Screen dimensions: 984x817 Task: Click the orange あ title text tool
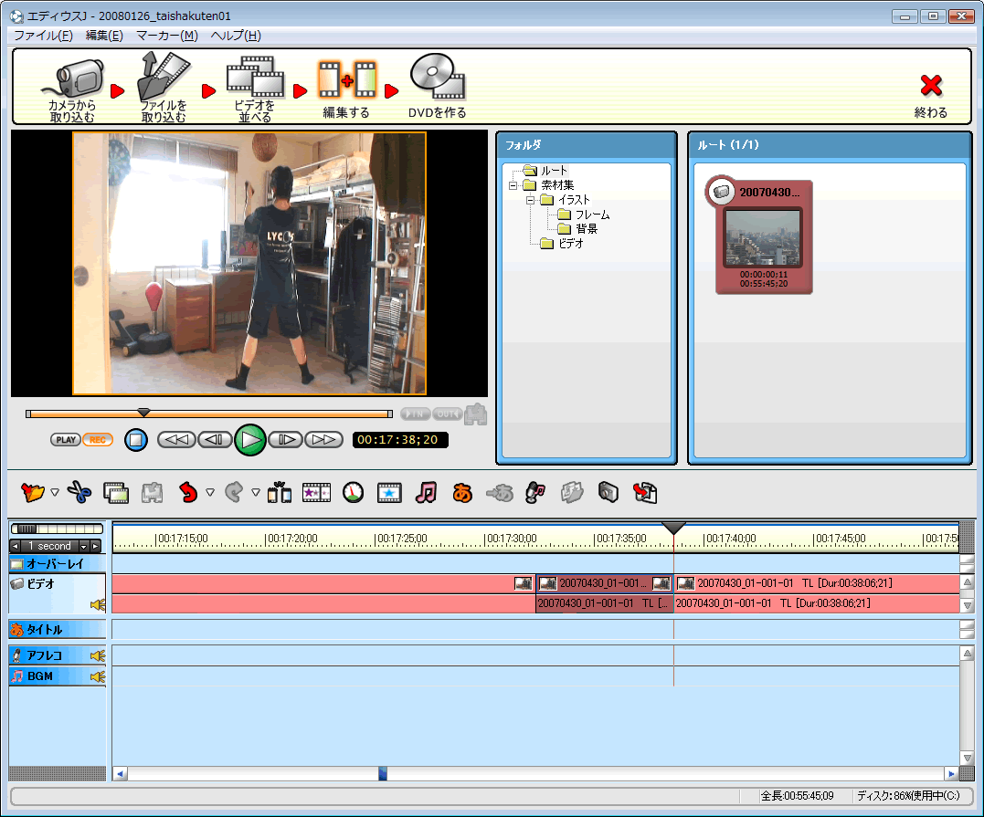pyautogui.click(x=462, y=493)
